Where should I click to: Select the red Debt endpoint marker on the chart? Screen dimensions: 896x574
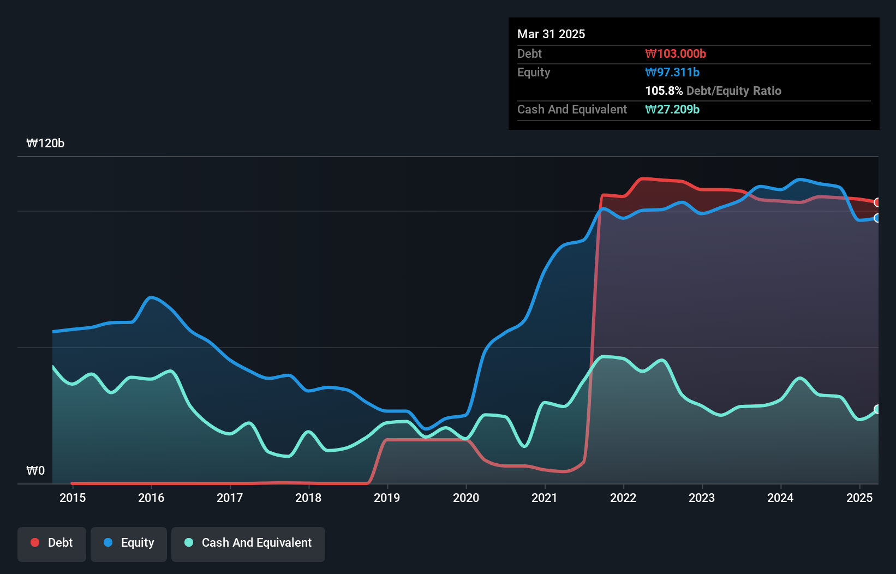point(877,202)
